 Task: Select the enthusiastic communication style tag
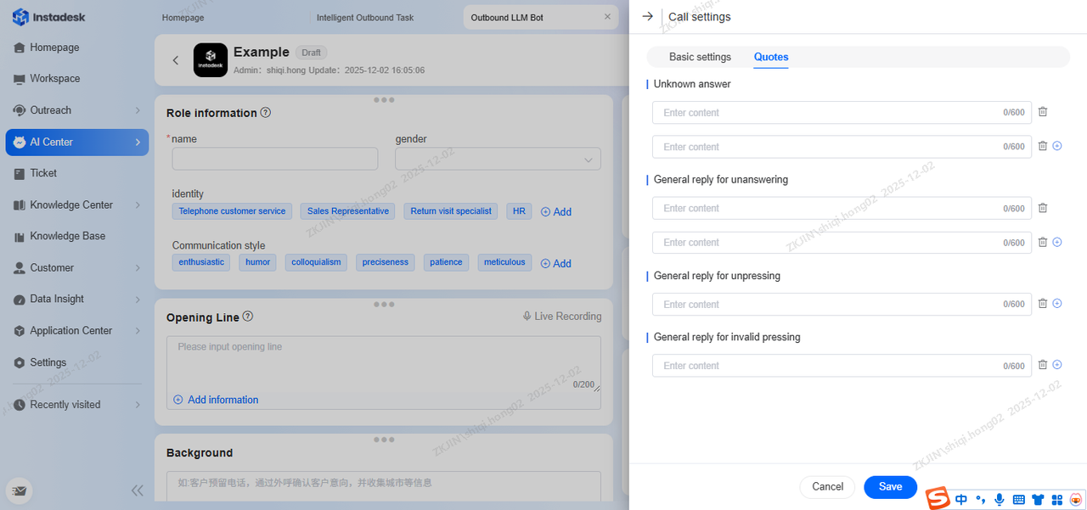(x=201, y=262)
